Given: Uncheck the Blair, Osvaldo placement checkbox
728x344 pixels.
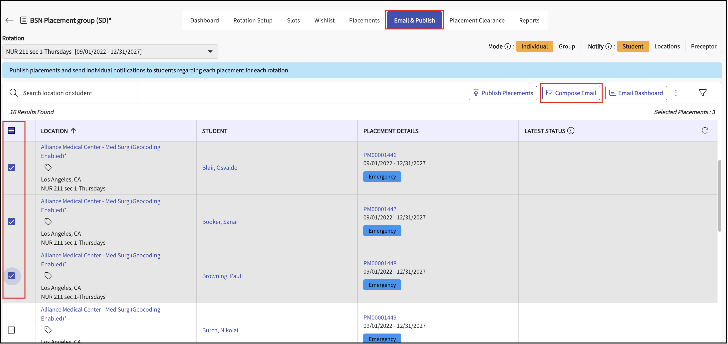Looking at the screenshot, I should pyautogui.click(x=11, y=168).
